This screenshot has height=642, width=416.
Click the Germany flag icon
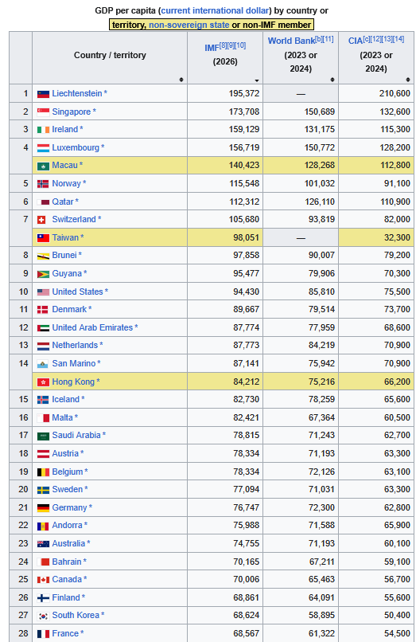[43, 507]
